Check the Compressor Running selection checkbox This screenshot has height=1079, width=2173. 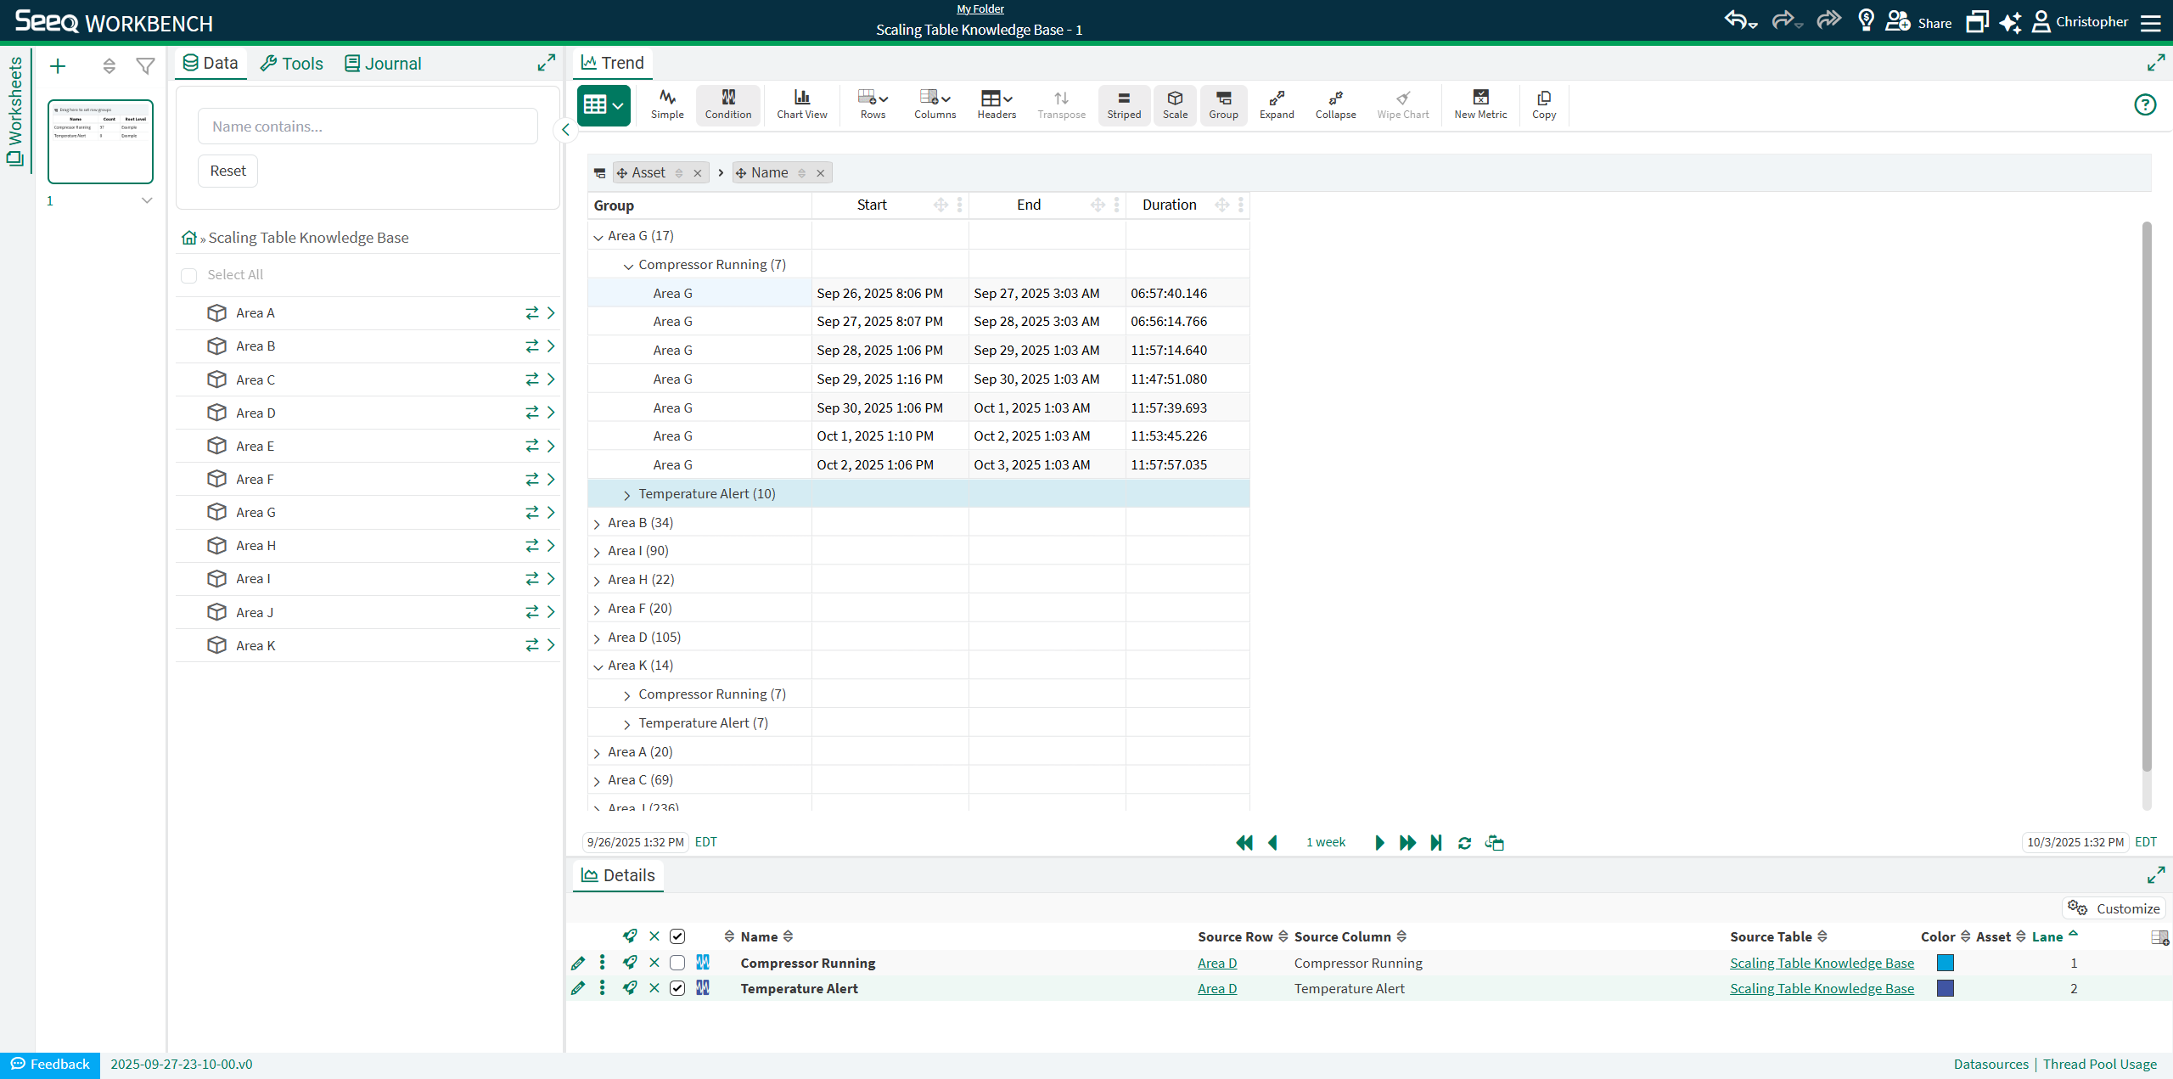677,963
